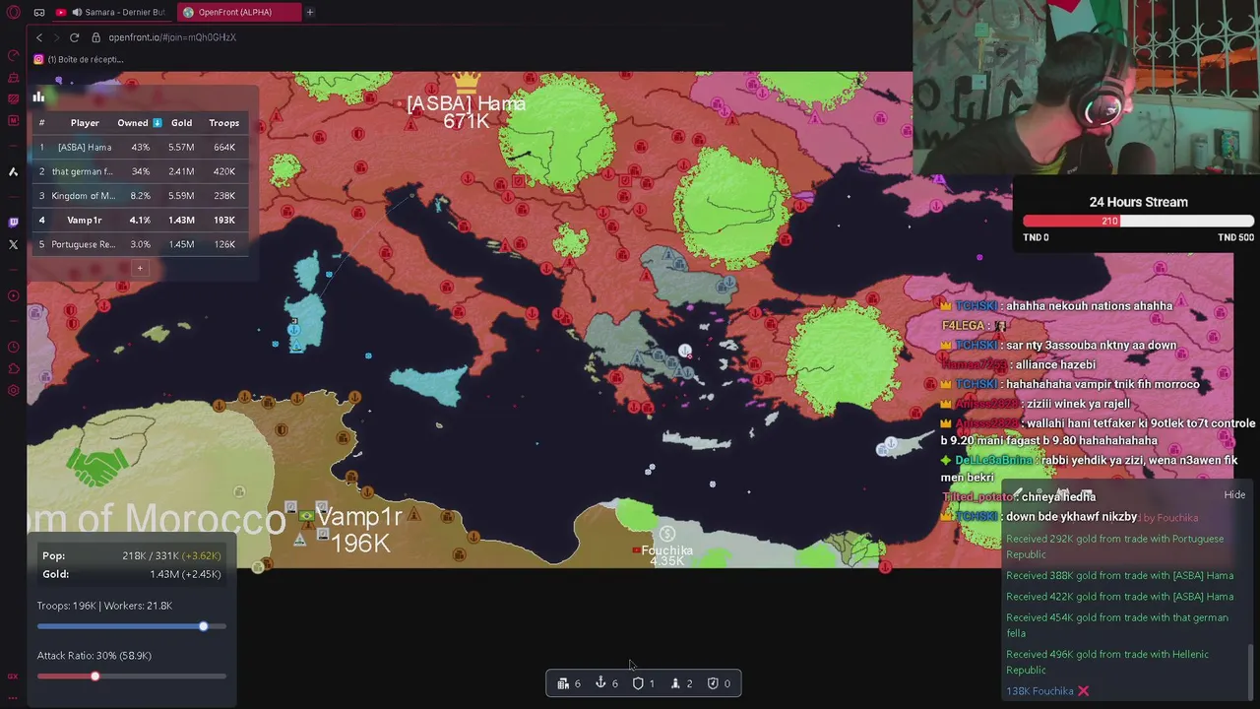Click the 24 Hours Stream donation progress bar
The height and width of the screenshot is (709, 1260).
tap(1138, 222)
